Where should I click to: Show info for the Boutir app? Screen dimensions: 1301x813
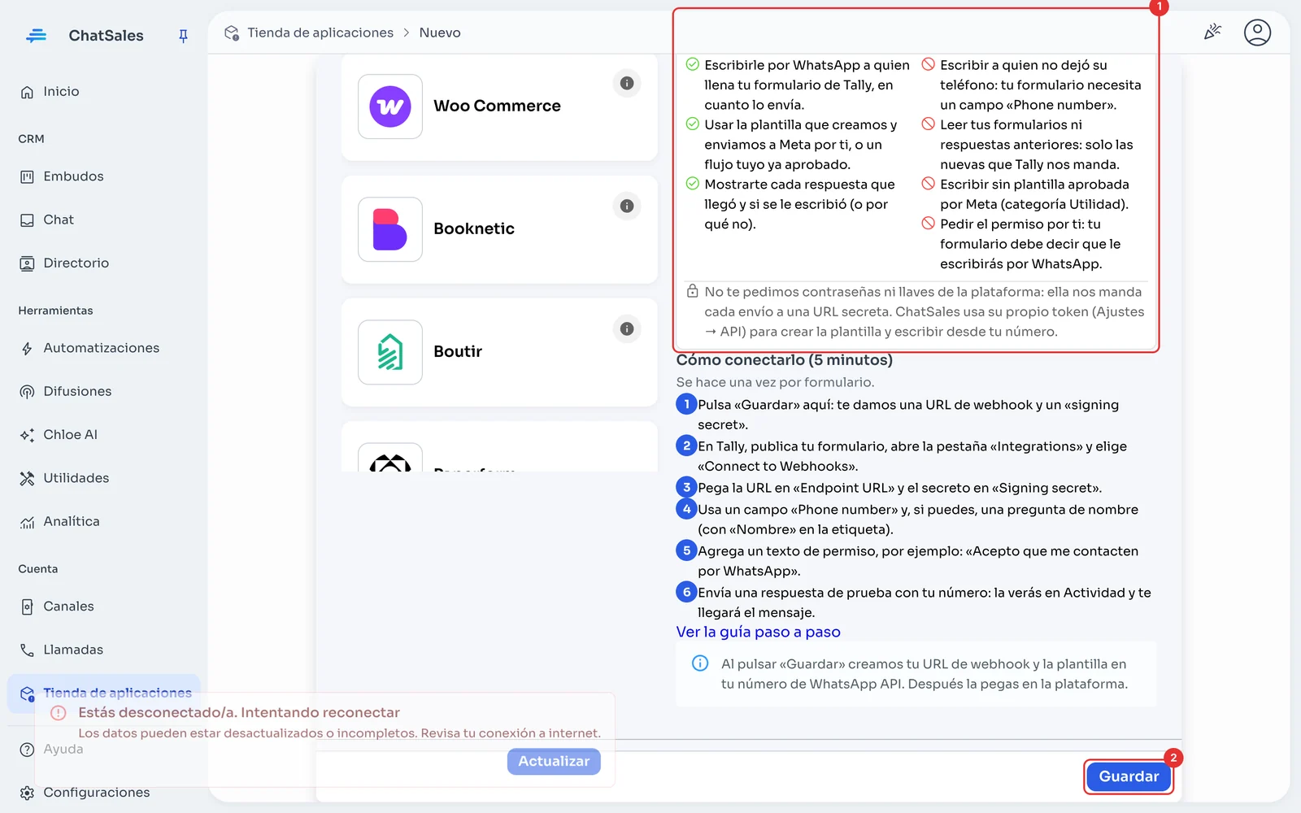pos(627,328)
